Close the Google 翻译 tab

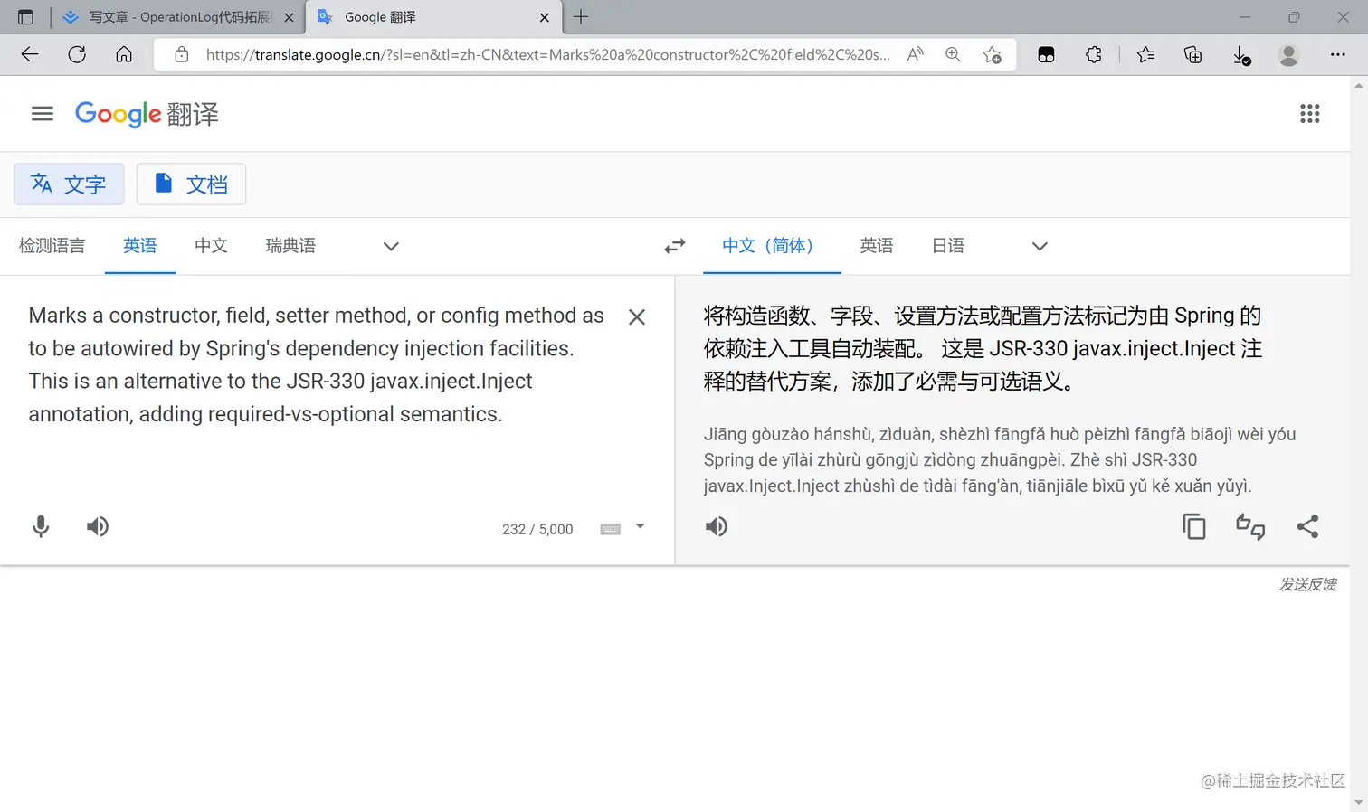545,17
